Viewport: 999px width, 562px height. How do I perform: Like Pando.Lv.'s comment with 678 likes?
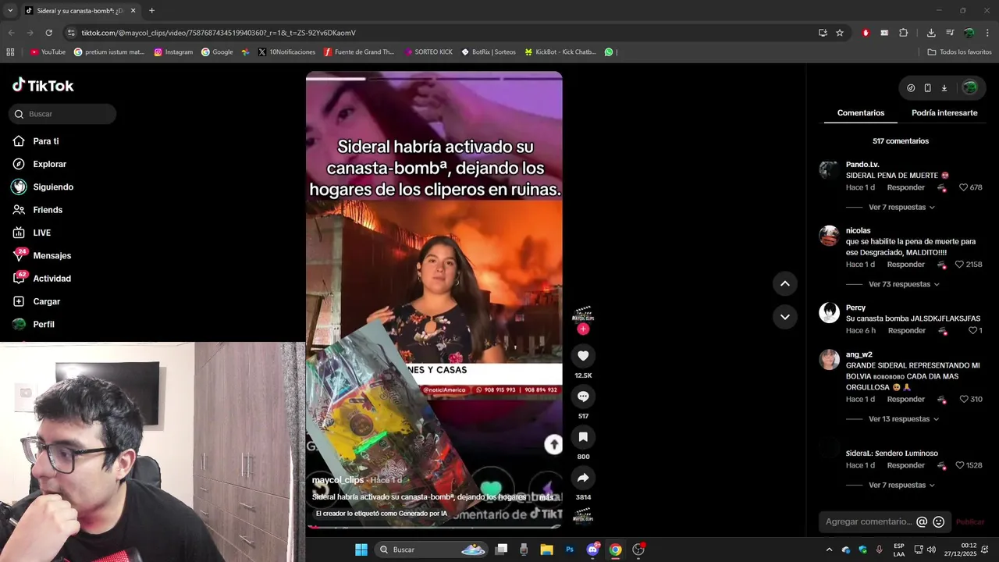(x=964, y=187)
